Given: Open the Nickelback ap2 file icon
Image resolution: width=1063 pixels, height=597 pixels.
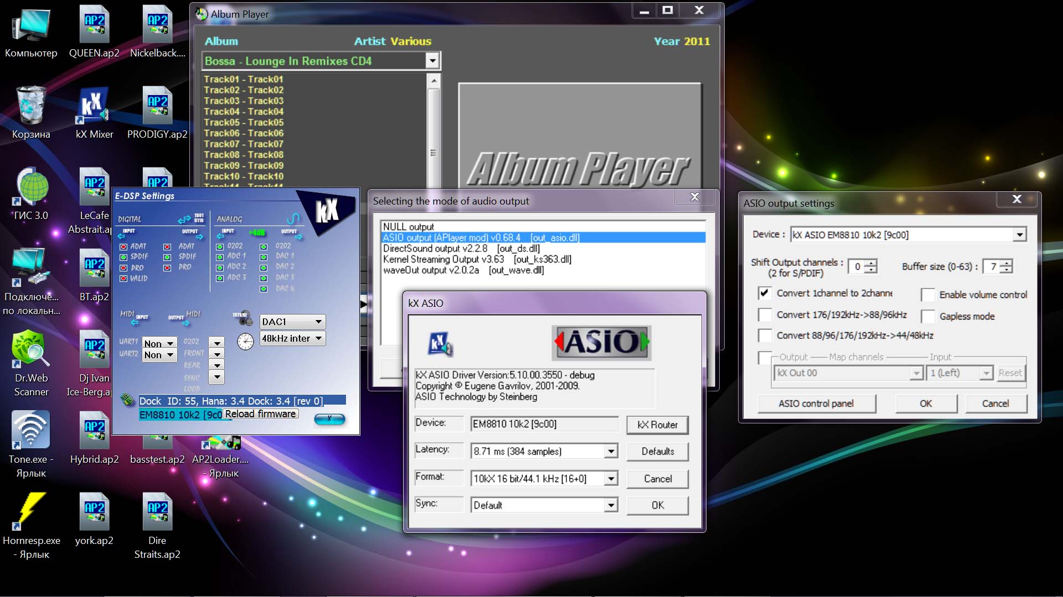Looking at the screenshot, I should click(x=157, y=32).
